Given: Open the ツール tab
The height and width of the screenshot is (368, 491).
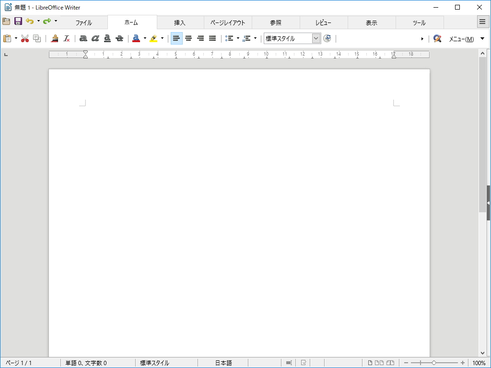Looking at the screenshot, I should (x=420, y=23).
